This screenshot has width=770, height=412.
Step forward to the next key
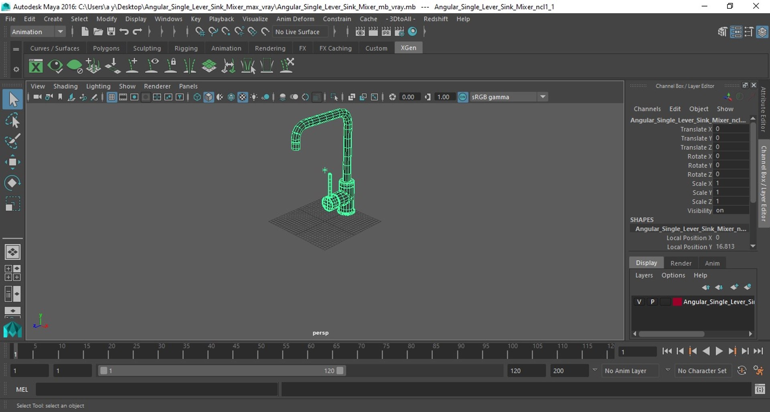tap(732, 351)
